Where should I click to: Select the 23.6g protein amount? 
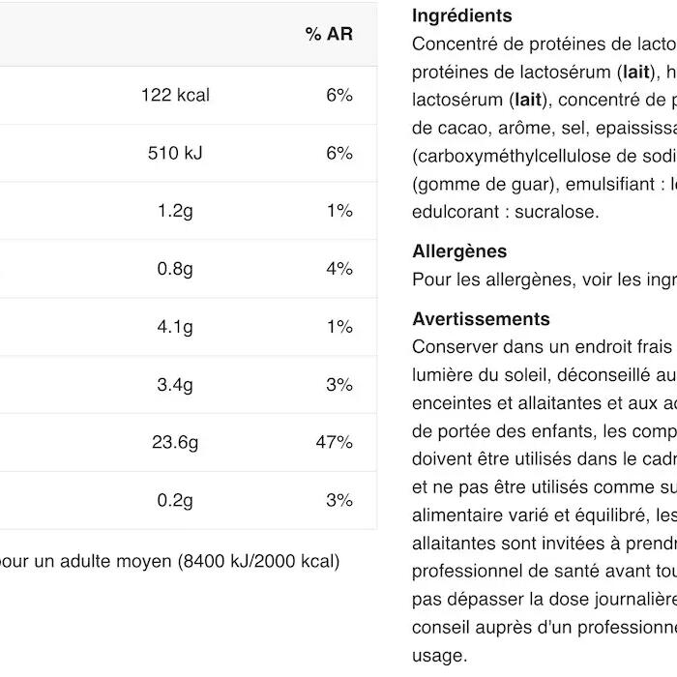[x=175, y=443]
